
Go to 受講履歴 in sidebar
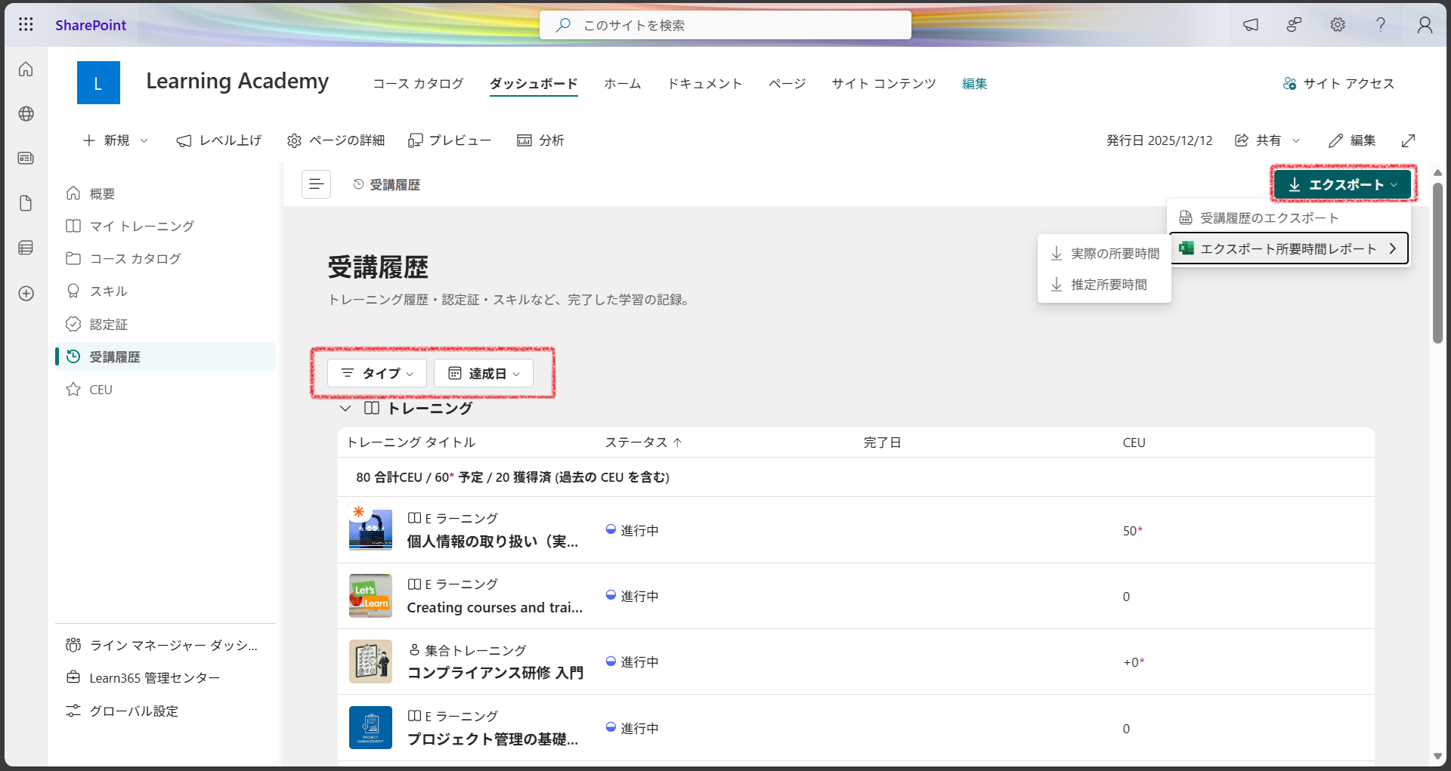click(166, 357)
